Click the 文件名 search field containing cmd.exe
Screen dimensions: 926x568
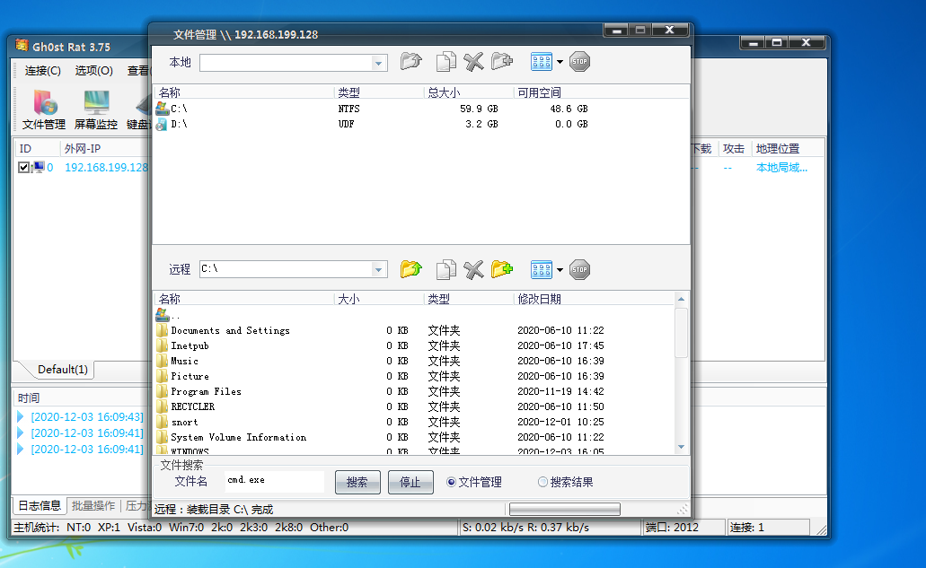tap(274, 481)
